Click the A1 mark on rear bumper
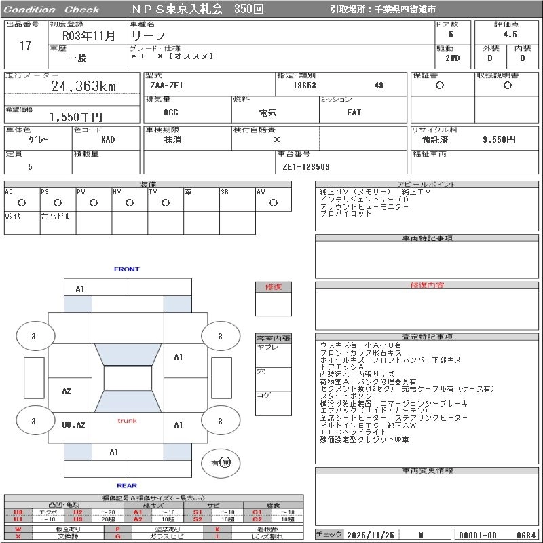This screenshot has width=543, height=543. 114,451
